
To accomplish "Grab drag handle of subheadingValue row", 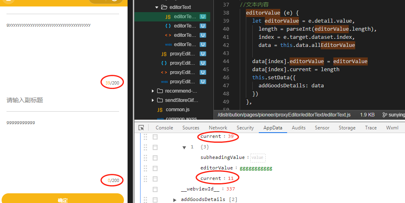I will (x=145, y=158).
